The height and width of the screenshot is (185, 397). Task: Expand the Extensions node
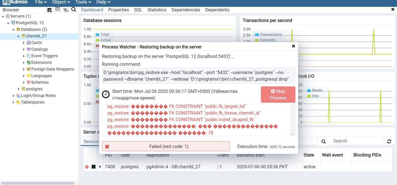point(24,62)
